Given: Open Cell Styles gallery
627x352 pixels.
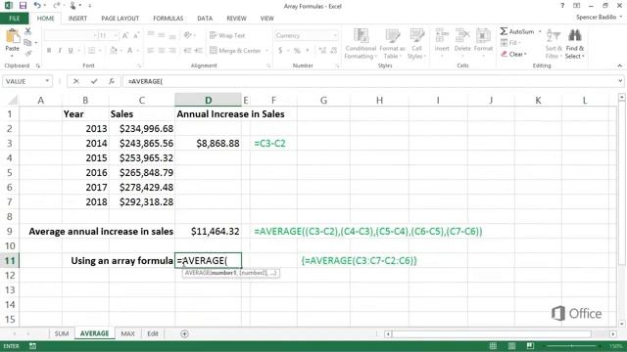Looking at the screenshot, I should (416, 44).
